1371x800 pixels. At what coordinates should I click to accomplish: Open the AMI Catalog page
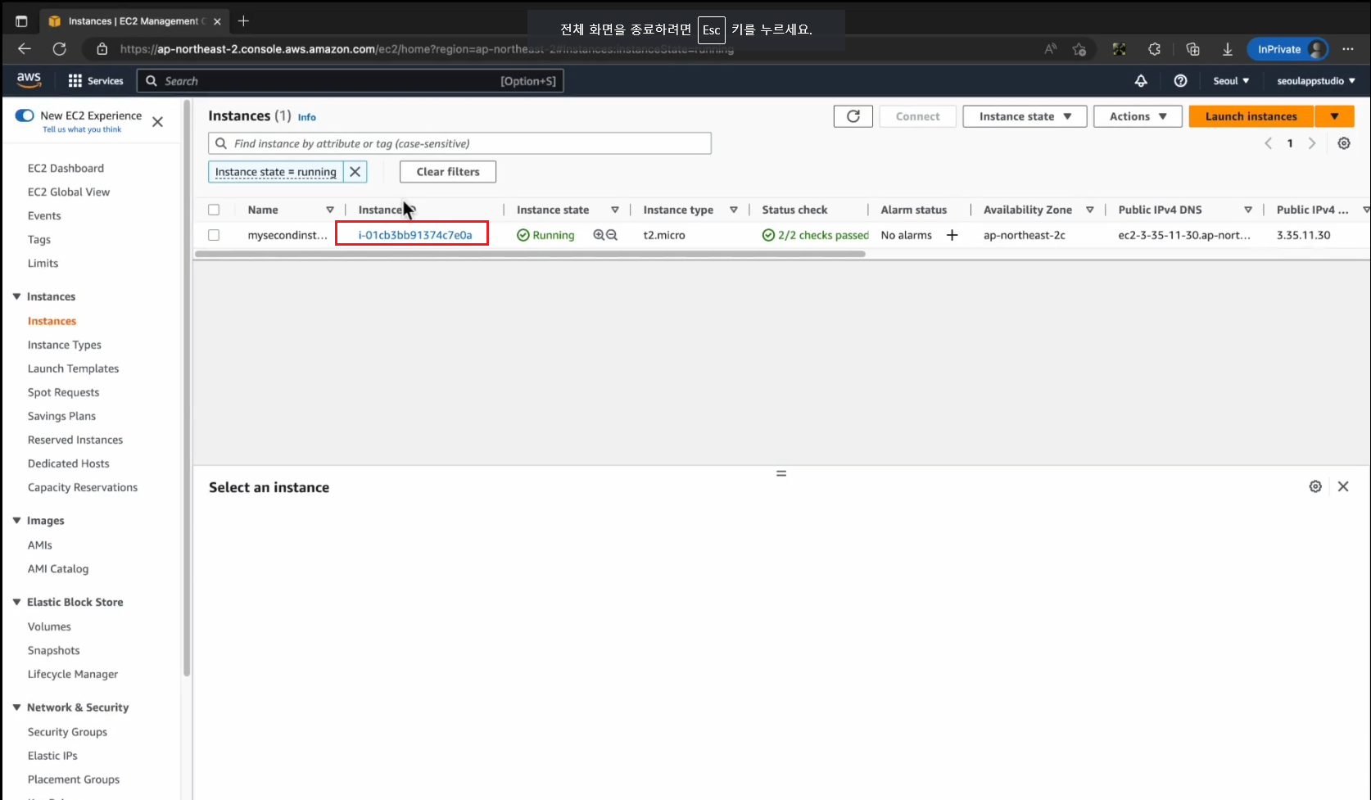coord(58,568)
